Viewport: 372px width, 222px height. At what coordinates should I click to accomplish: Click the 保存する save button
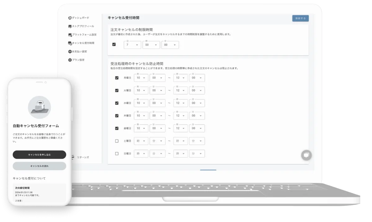pyautogui.click(x=300, y=19)
